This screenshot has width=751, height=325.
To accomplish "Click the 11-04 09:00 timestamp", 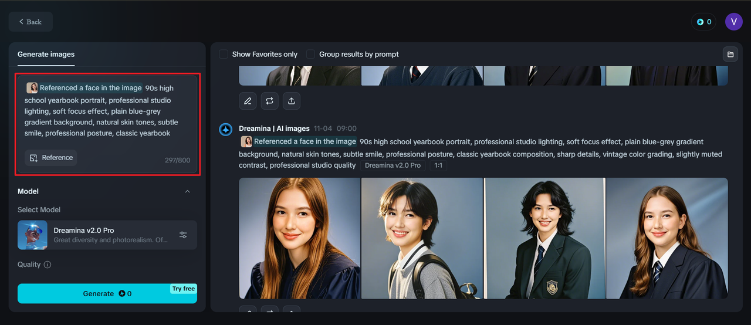I will (335, 128).
